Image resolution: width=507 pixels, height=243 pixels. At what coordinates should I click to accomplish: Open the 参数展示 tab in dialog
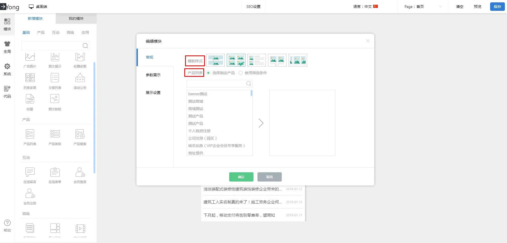(153, 75)
